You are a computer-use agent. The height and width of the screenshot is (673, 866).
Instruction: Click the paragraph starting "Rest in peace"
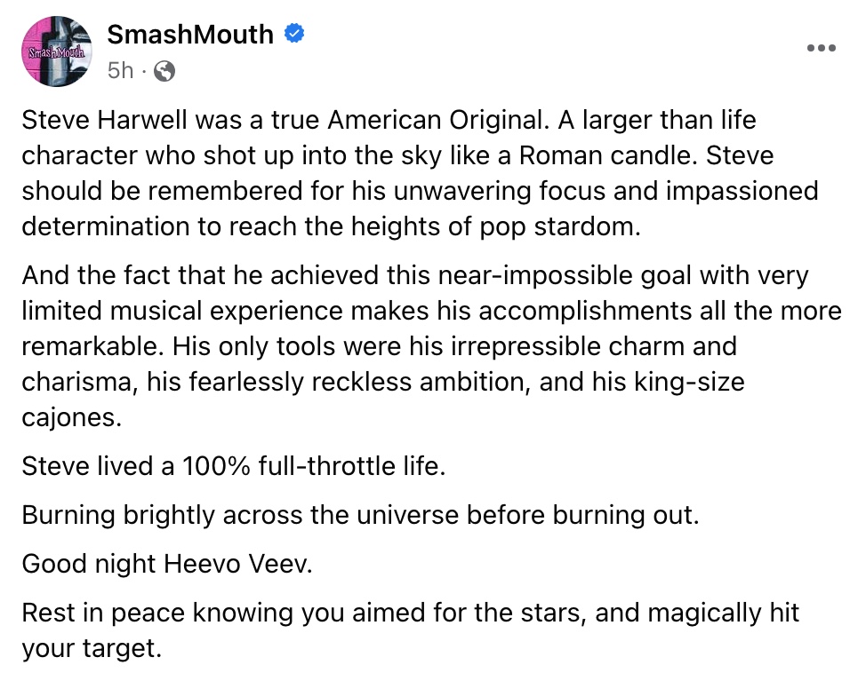411,630
